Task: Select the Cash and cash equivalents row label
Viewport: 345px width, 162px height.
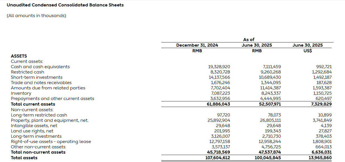Action: click(x=40, y=67)
